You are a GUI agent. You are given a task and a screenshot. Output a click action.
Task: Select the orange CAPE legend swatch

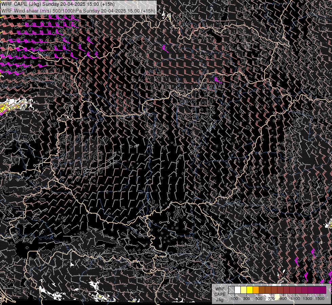click(256, 290)
